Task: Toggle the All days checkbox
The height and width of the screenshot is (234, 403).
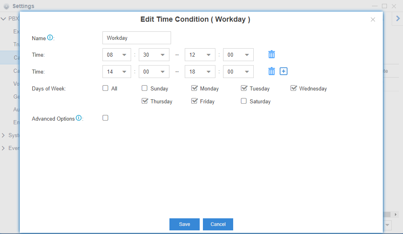Action: [x=105, y=88]
